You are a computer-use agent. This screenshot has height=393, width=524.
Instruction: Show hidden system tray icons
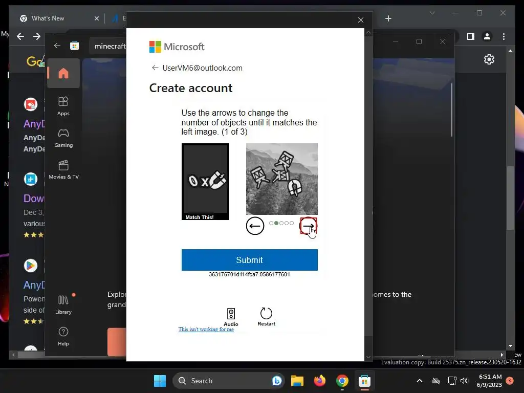click(x=420, y=381)
